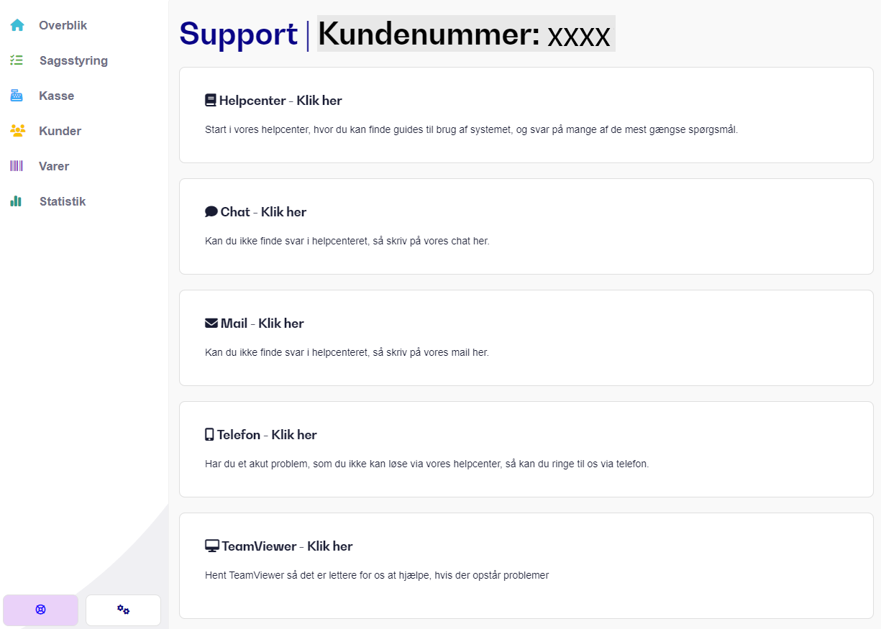Screen dimensions: 881x629
Task: Select the Kundenummer heading text
Action: tap(466, 34)
